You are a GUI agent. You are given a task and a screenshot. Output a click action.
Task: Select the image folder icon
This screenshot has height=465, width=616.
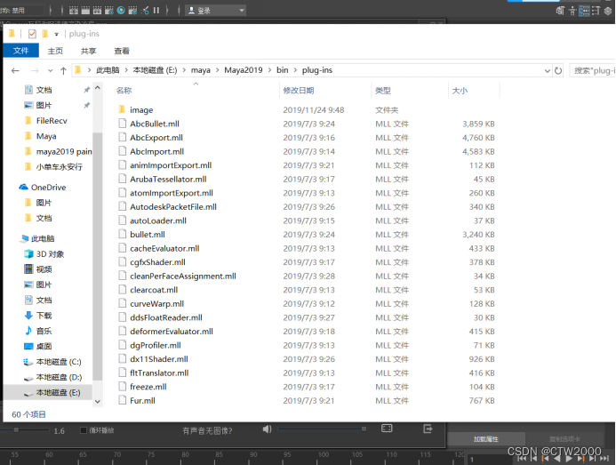(x=122, y=109)
